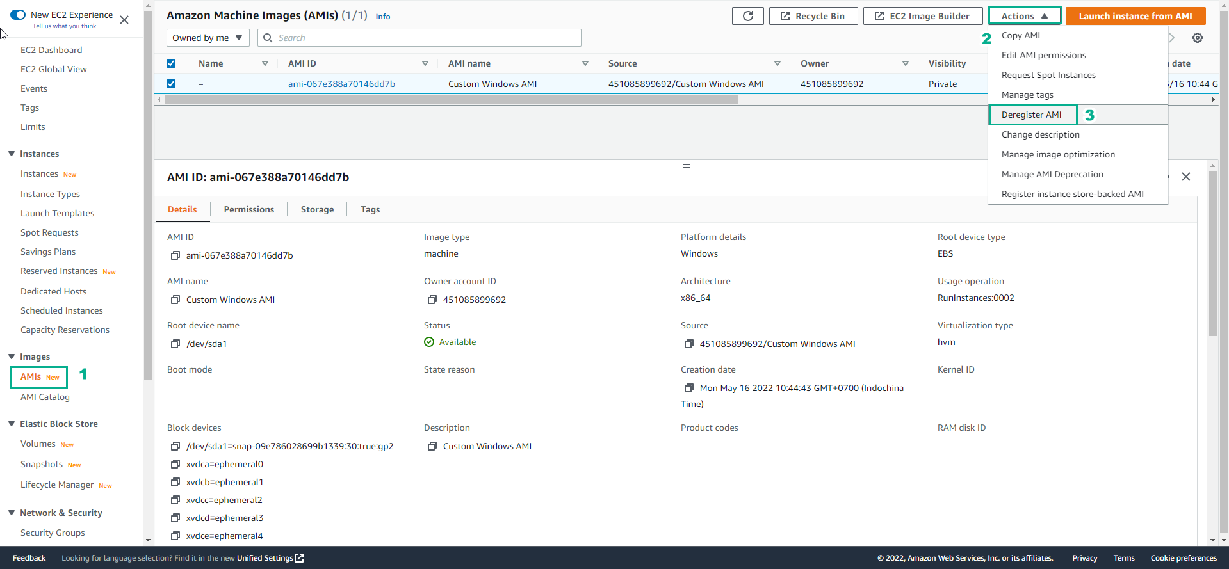Screen dimensions: 1229x569
Task: Select Edit AMI permissions menu item
Action: click(x=1078, y=55)
